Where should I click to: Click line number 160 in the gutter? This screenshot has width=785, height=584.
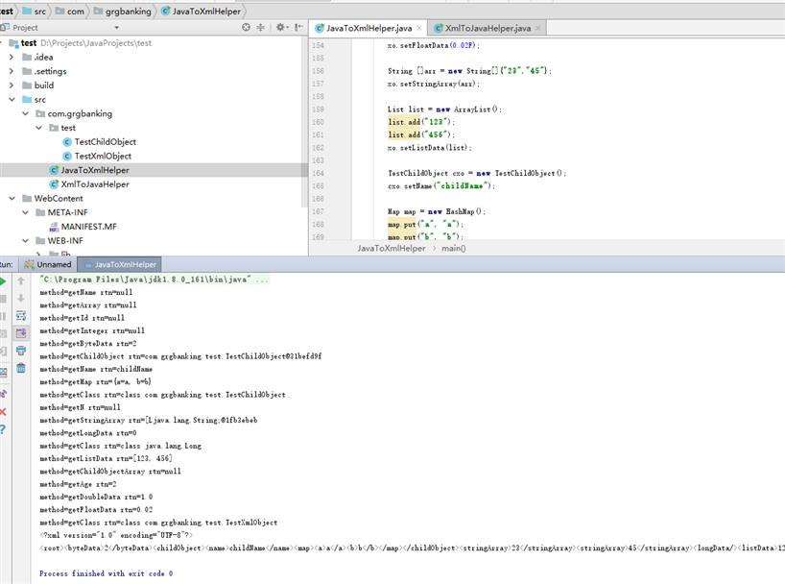(318, 122)
